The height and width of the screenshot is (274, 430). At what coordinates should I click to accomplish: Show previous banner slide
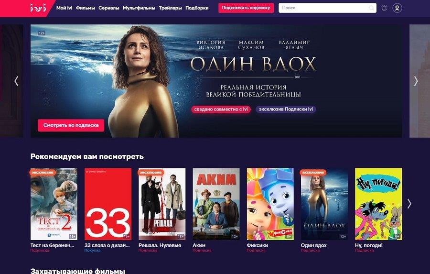tap(16, 81)
